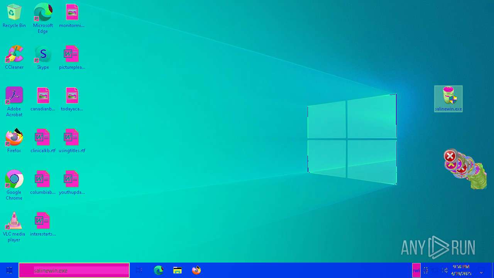Select the Skype desktop shortcut
This screenshot has width=494, height=278.
(x=43, y=58)
